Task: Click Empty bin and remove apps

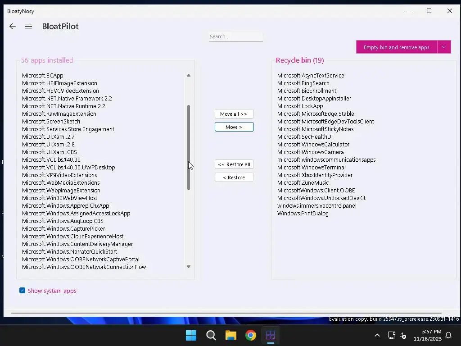Action: tap(397, 47)
